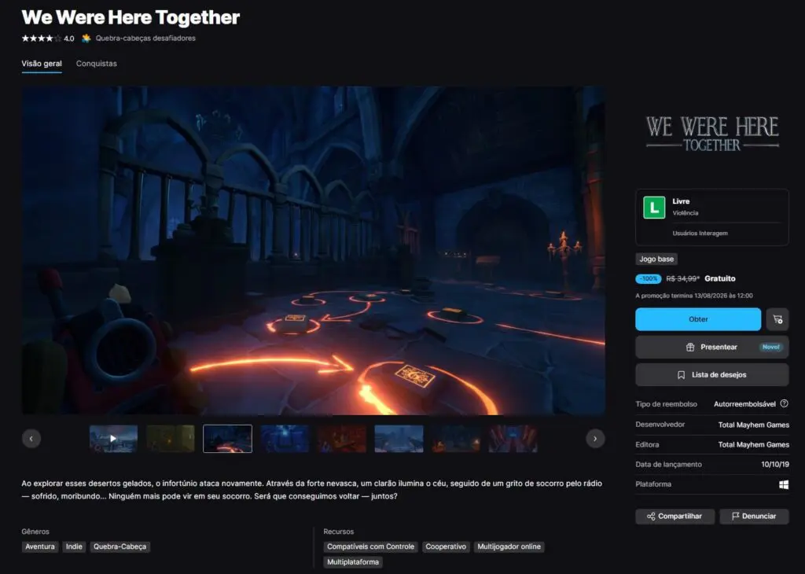Select the second screenshot thumbnail
Screen dimensions: 805x574
171,439
